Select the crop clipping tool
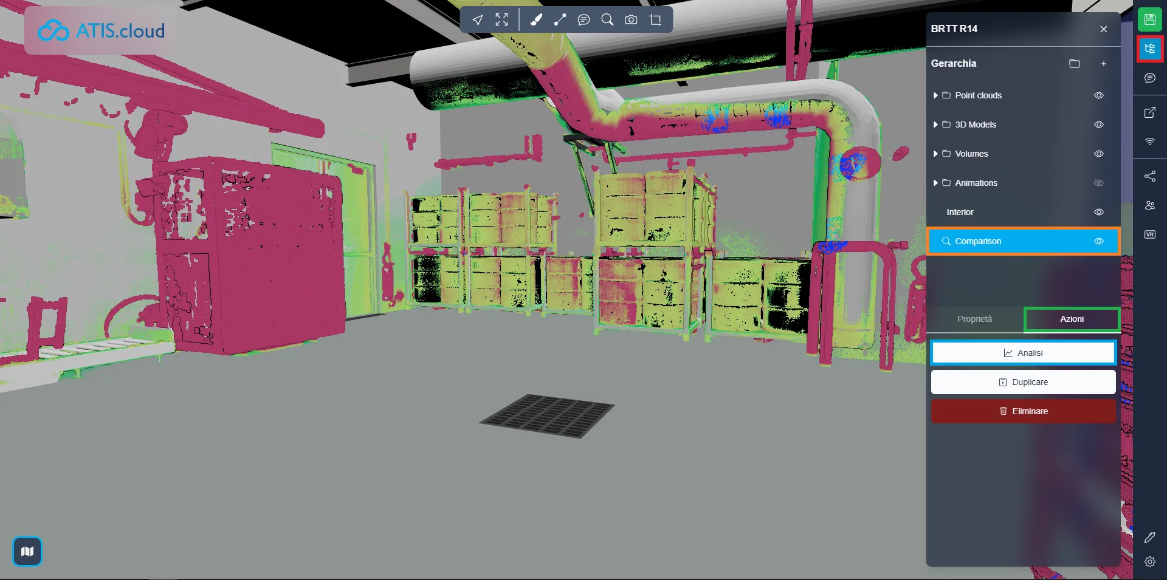This screenshot has width=1167, height=580. [655, 20]
